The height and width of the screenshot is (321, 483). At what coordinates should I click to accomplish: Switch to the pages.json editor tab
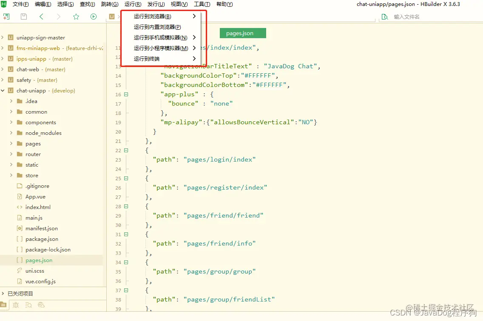coord(243,33)
